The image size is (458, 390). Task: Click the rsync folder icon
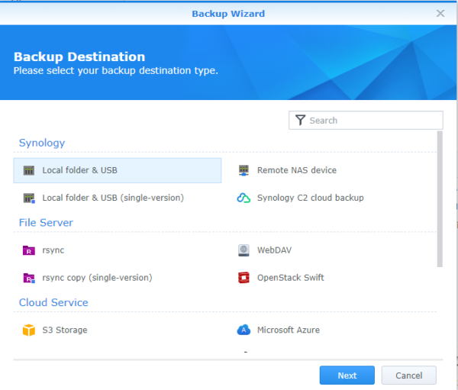click(x=29, y=250)
